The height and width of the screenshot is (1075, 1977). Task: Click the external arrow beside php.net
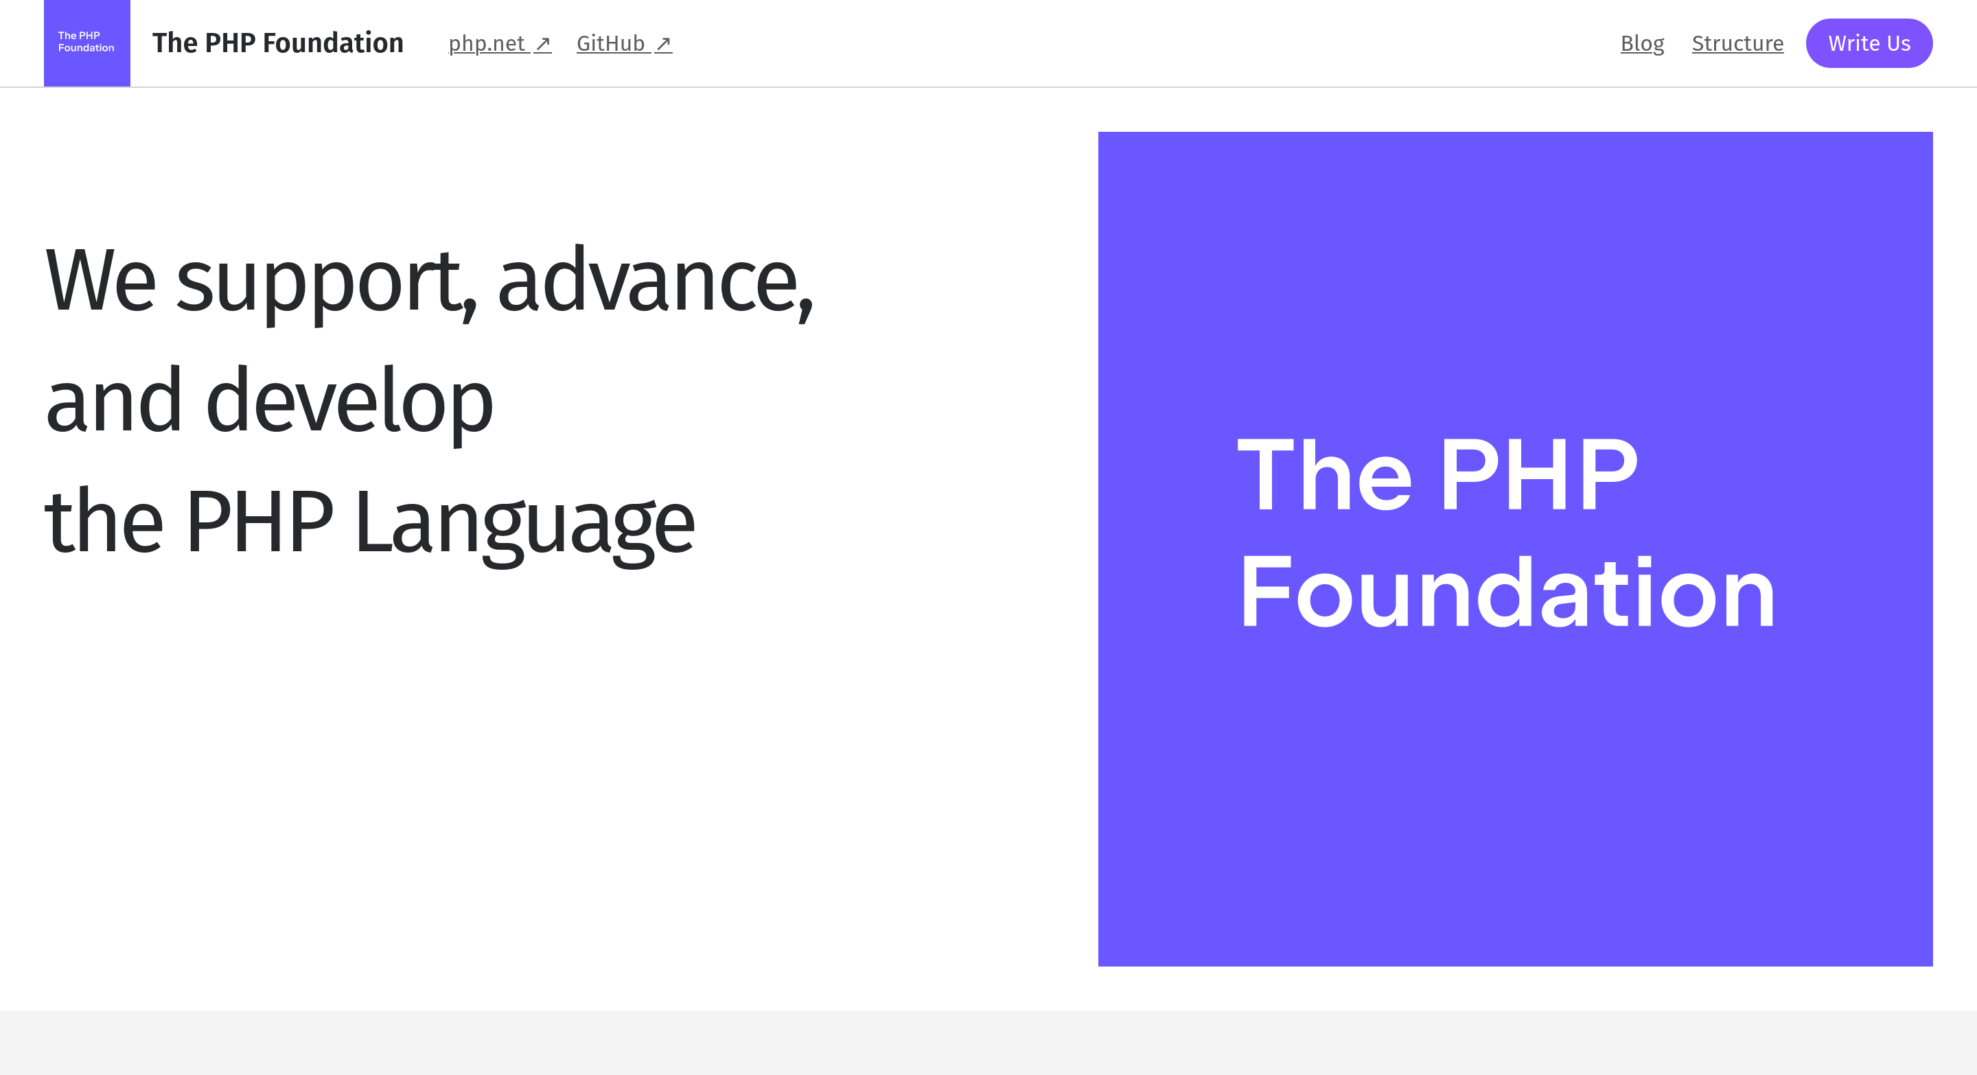click(x=542, y=44)
